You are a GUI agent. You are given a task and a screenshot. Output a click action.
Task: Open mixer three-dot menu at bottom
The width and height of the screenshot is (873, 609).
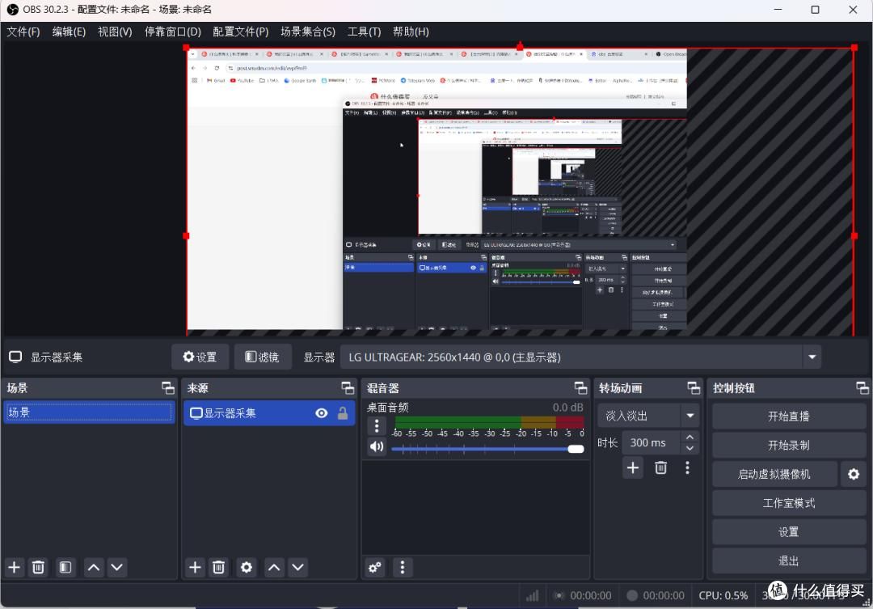point(403,567)
